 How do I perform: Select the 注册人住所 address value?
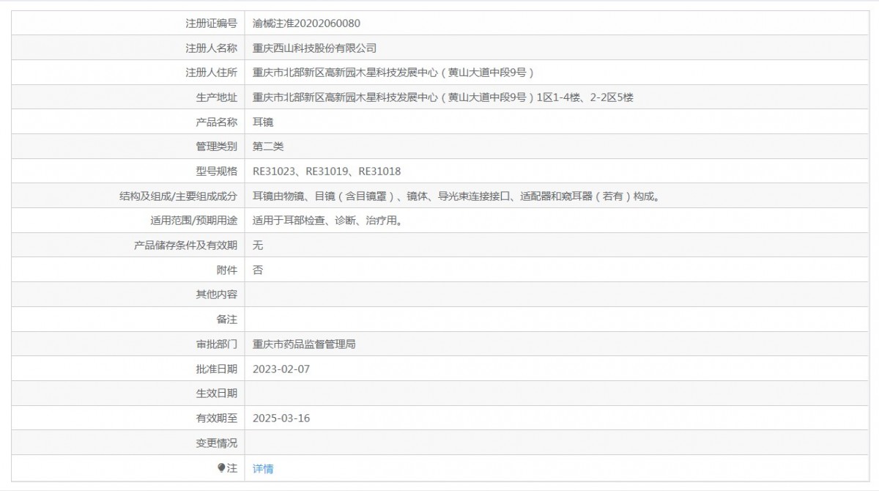pyautogui.click(x=393, y=73)
